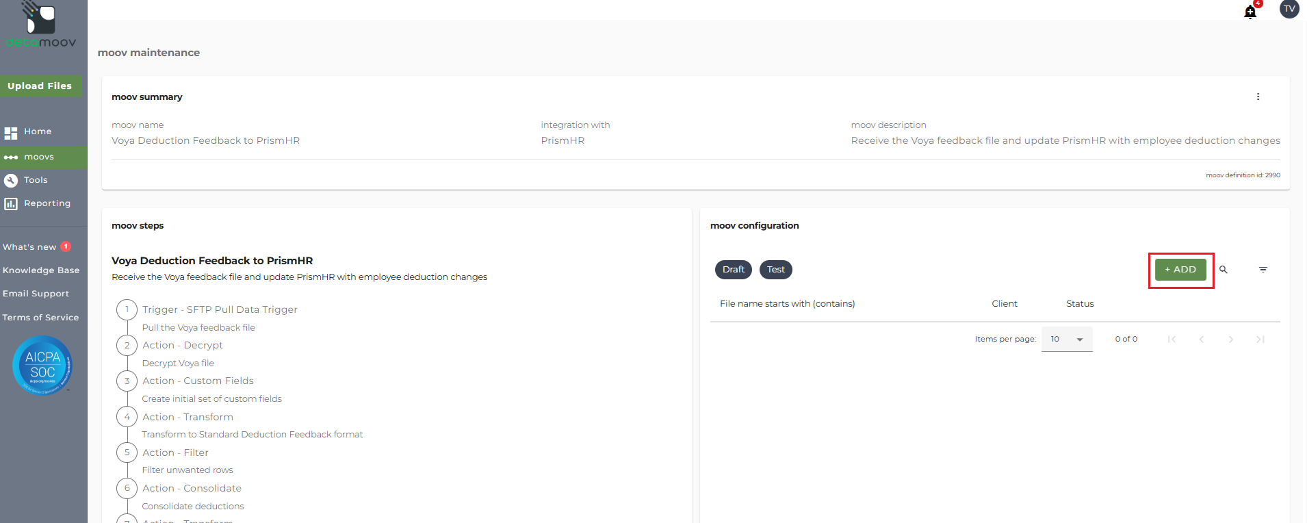
Task: Select step 4 circle in moov steps
Action: pyautogui.click(x=127, y=416)
